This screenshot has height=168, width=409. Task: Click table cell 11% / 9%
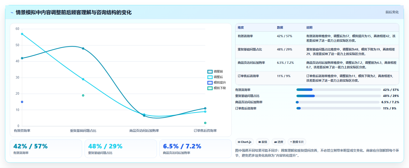point(284,76)
